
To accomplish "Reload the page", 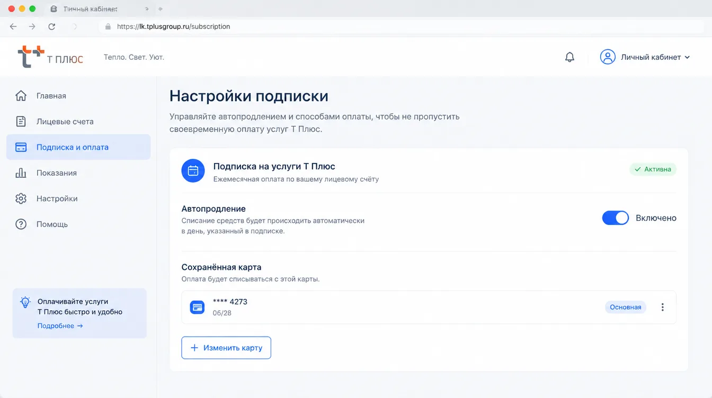I will [x=51, y=26].
